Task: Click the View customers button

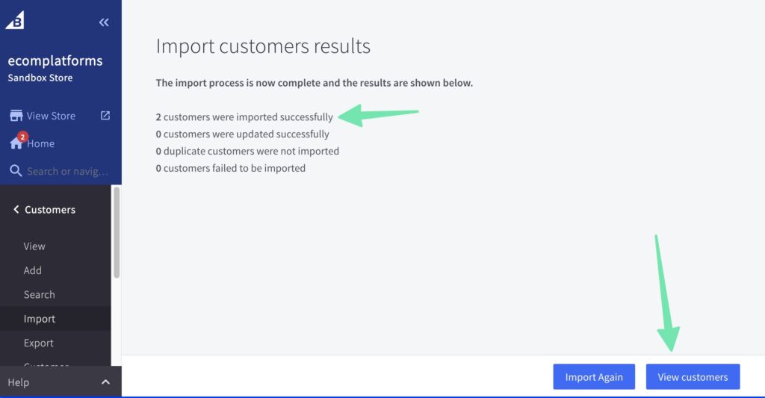Action: pos(693,377)
